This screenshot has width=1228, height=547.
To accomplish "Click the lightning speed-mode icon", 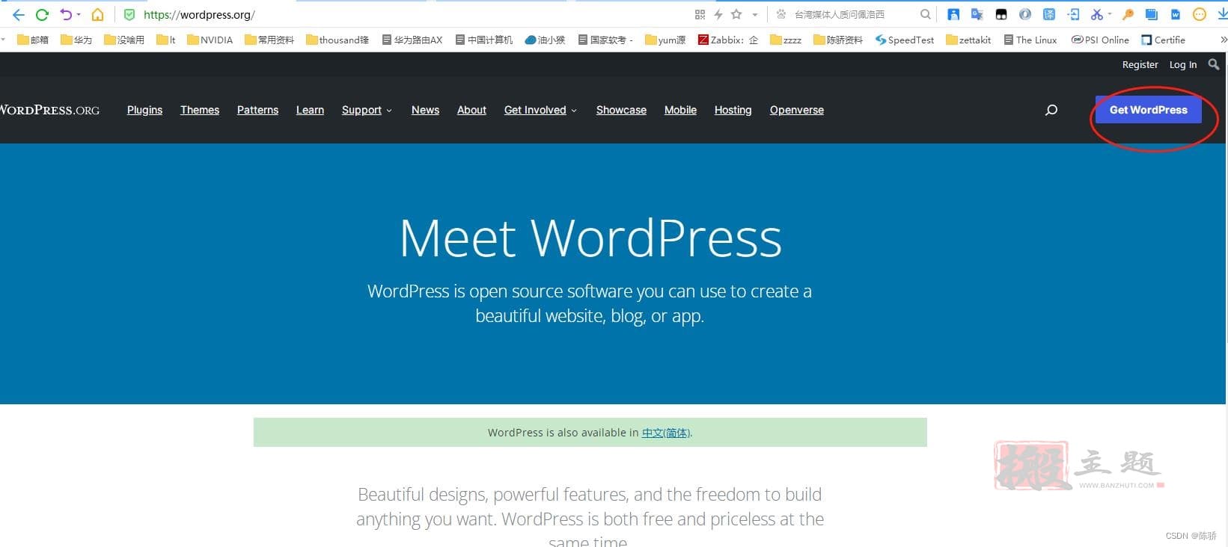I will click(x=718, y=14).
